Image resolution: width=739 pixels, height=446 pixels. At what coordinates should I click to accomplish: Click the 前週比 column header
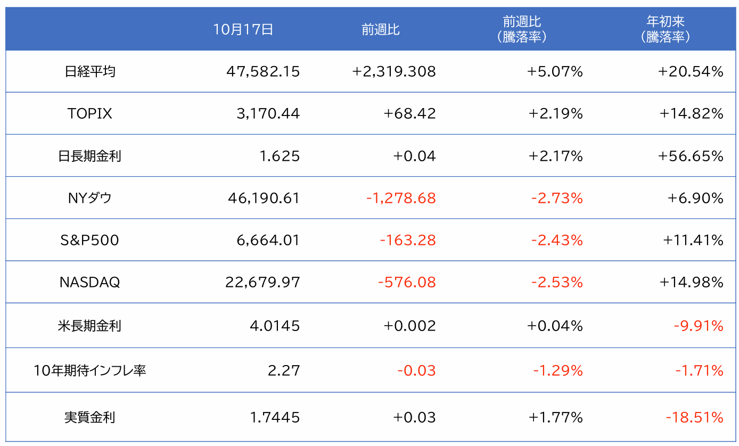(x=380, y=29)
